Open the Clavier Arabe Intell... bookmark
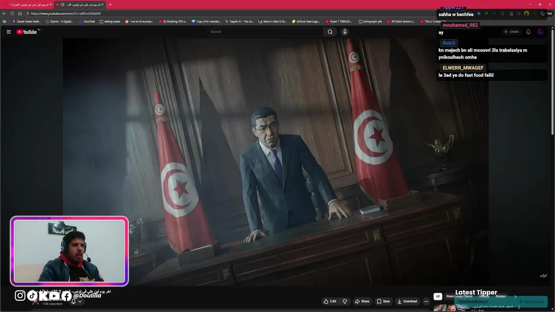The width and height of the screenshot is (555, 312). point(27,21)
